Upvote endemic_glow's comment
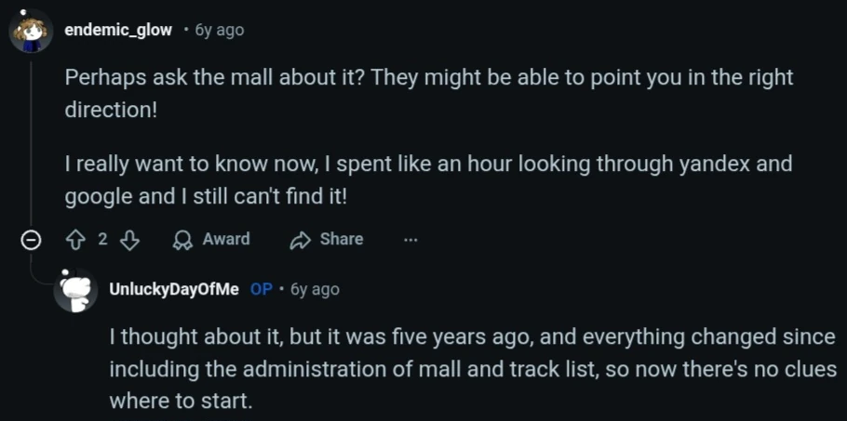The height and width of the screenshot is (421, 847). [x=76, y=240]
